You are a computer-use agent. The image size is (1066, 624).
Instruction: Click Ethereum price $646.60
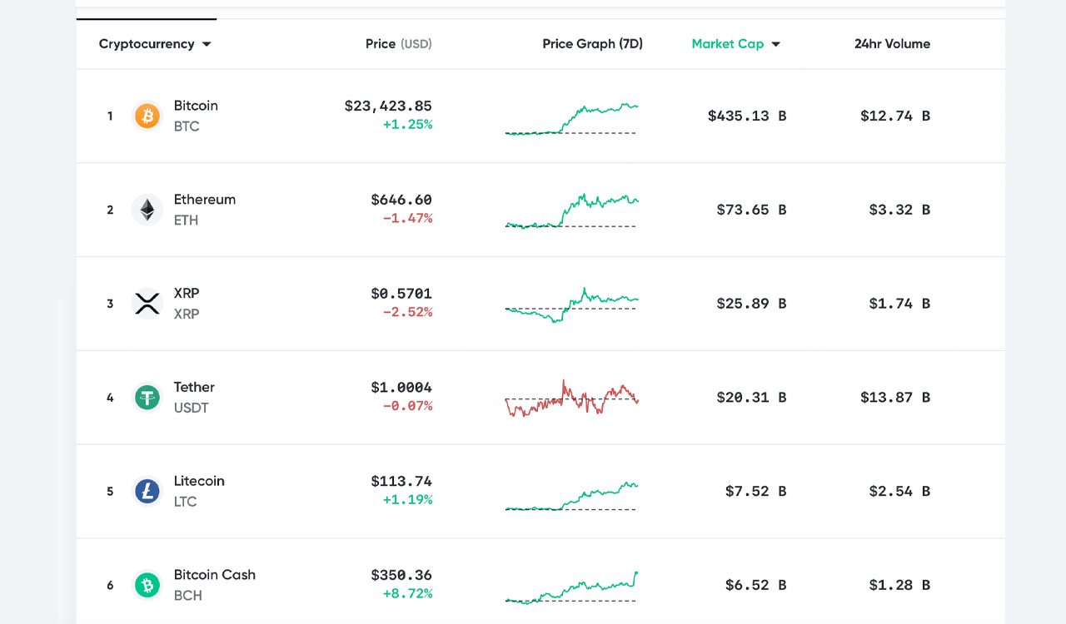(x=401, y=200)
